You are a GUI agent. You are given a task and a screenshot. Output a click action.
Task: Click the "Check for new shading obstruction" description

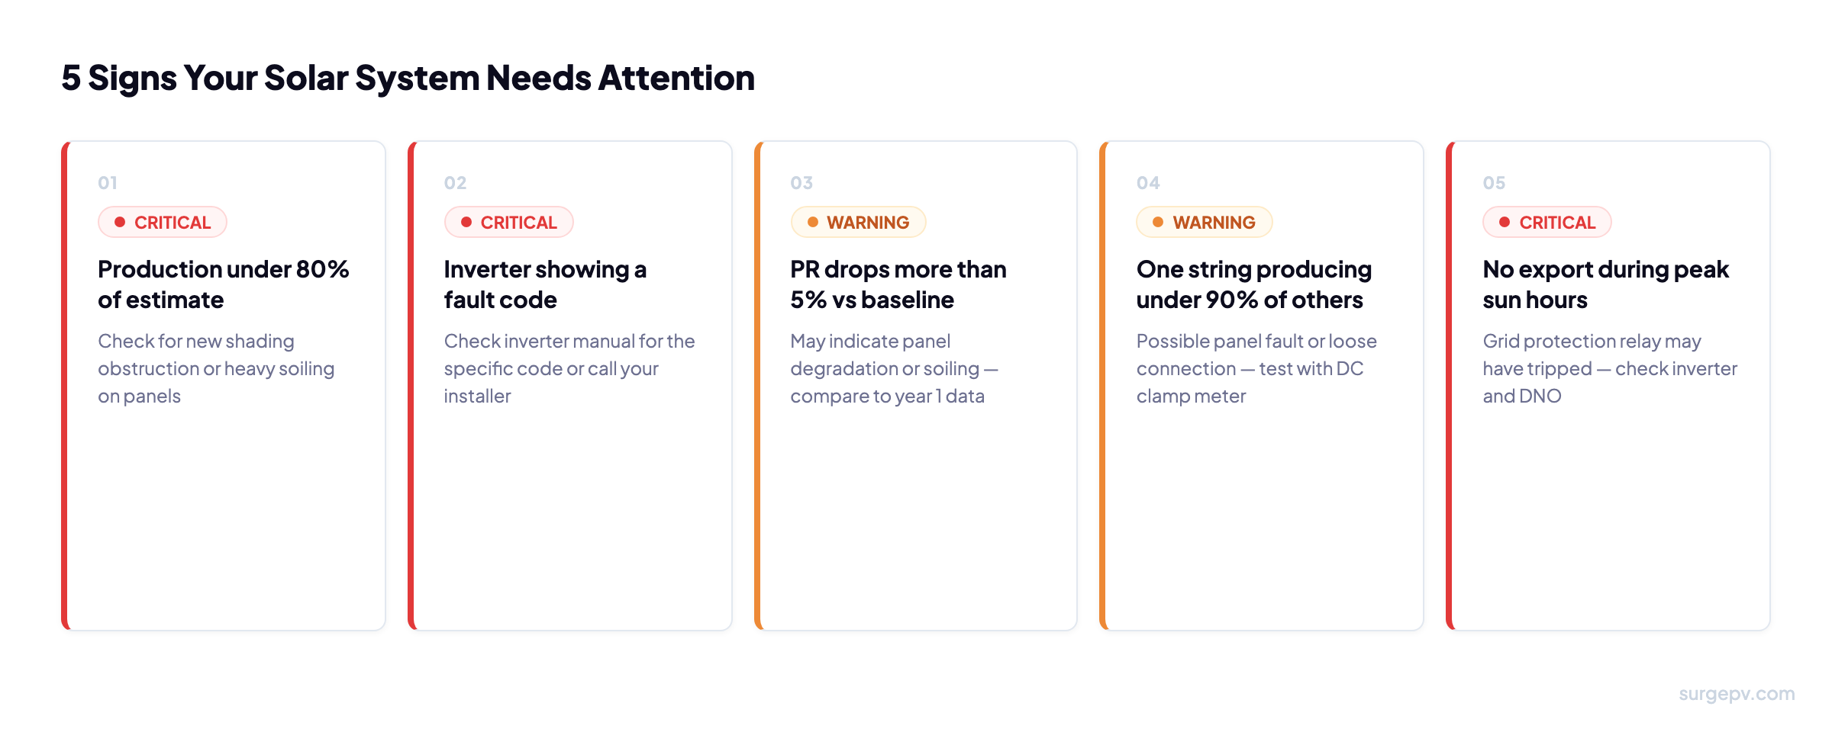point(216,368)
